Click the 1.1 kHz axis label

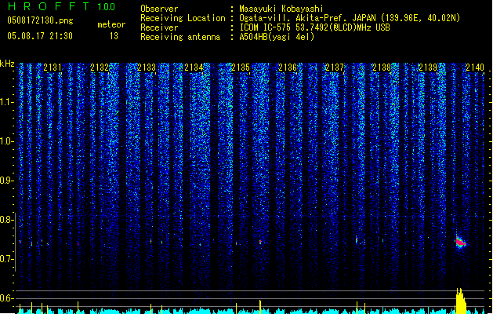click(6, 102)
